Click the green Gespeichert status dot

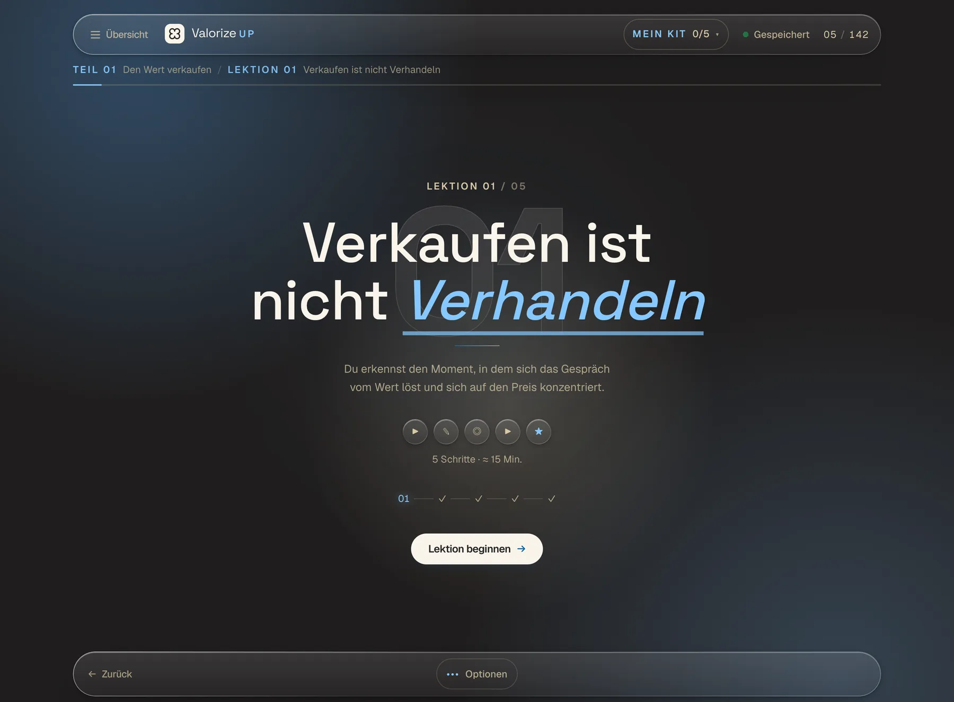pos(746,34)
